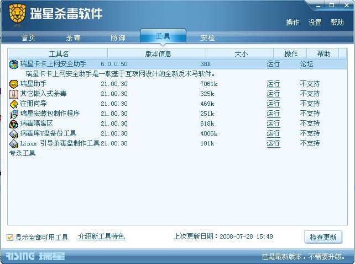Click the 瑞星卡卡 description text line

[120, 74]
